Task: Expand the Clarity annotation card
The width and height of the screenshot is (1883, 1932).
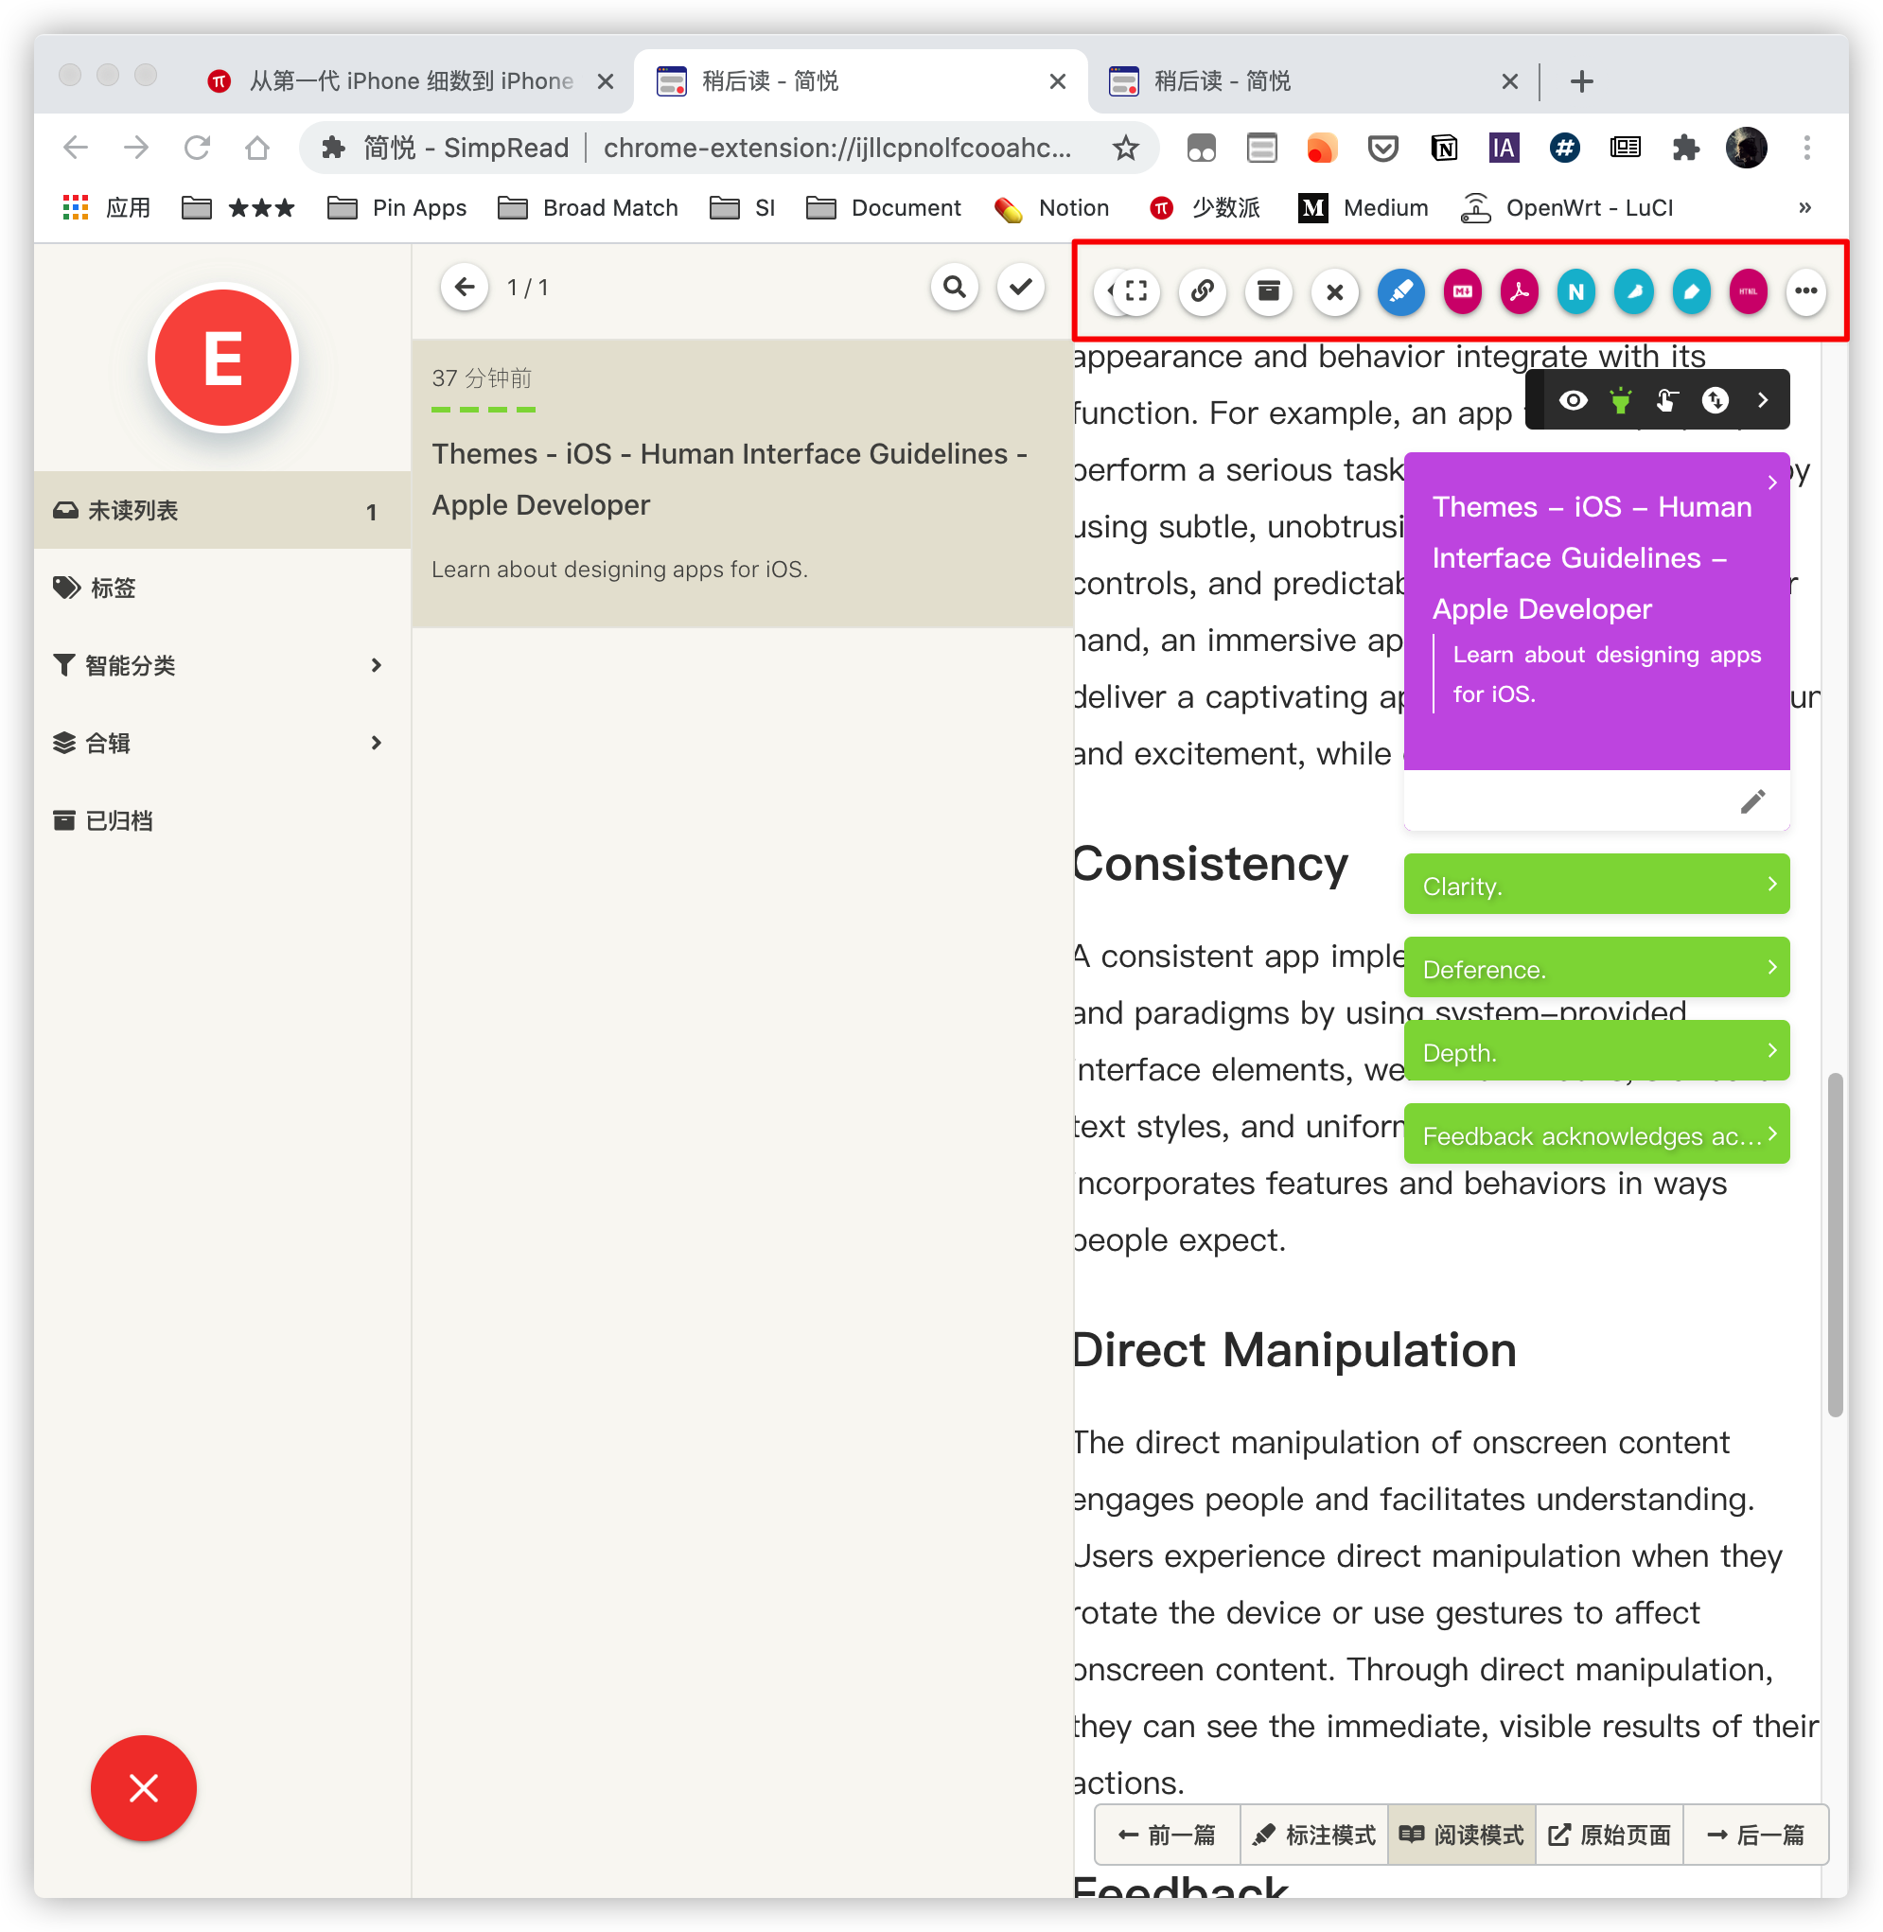Action: point(1597,885)
